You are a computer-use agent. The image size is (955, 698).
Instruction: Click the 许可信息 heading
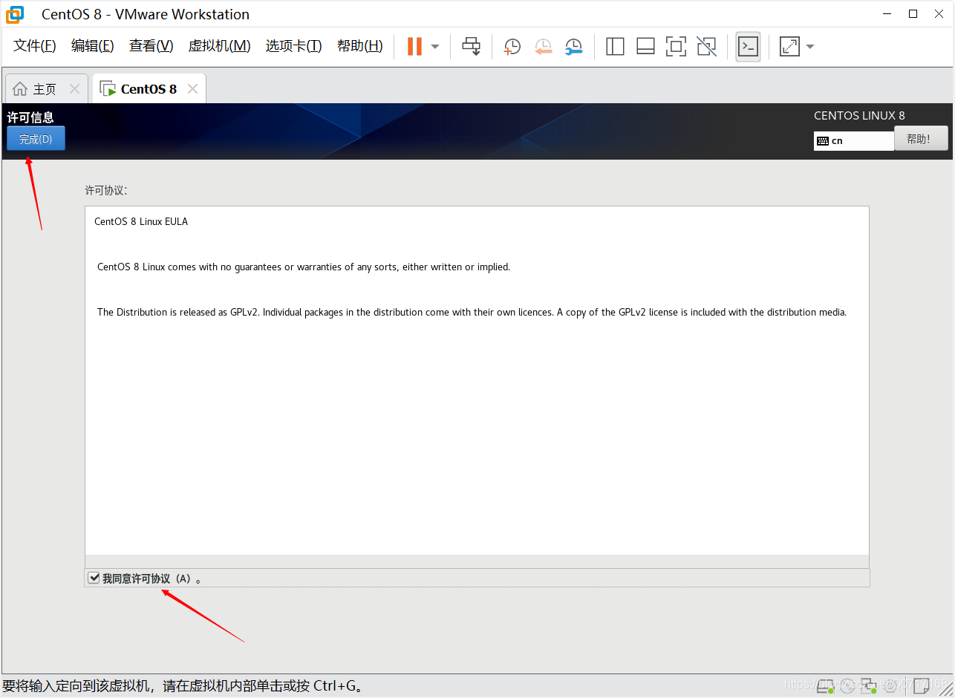(30, 117)
